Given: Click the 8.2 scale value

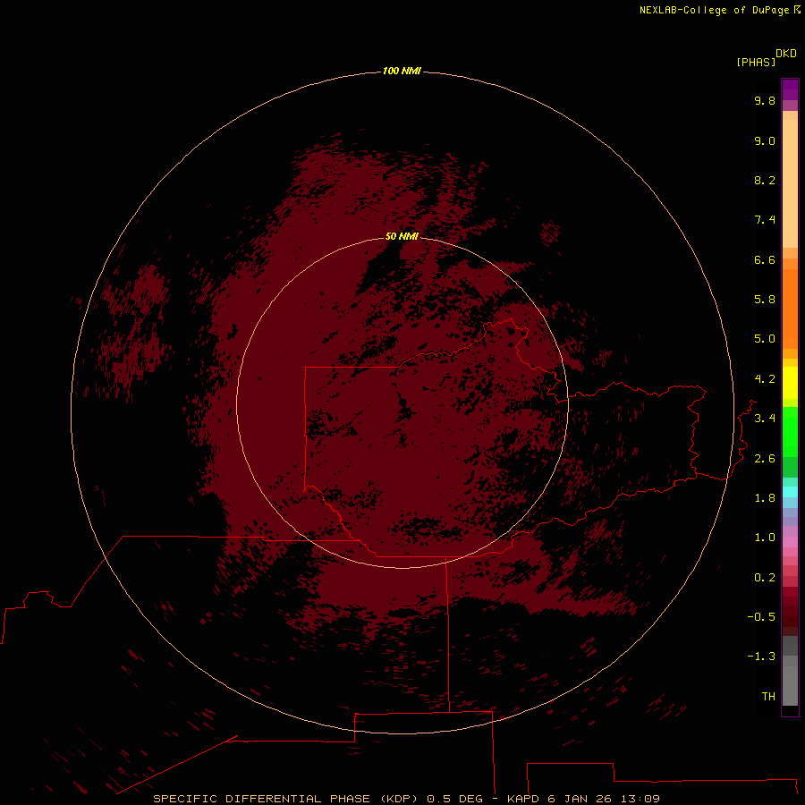Looking at the screenshot, I should 765,180.
